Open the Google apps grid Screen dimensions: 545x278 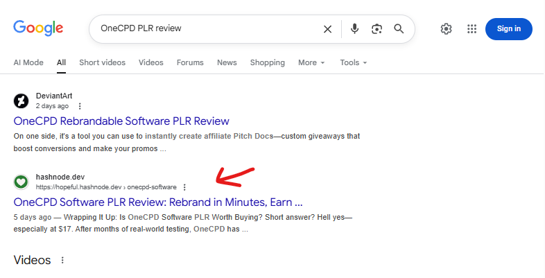[x=472, y=29]
